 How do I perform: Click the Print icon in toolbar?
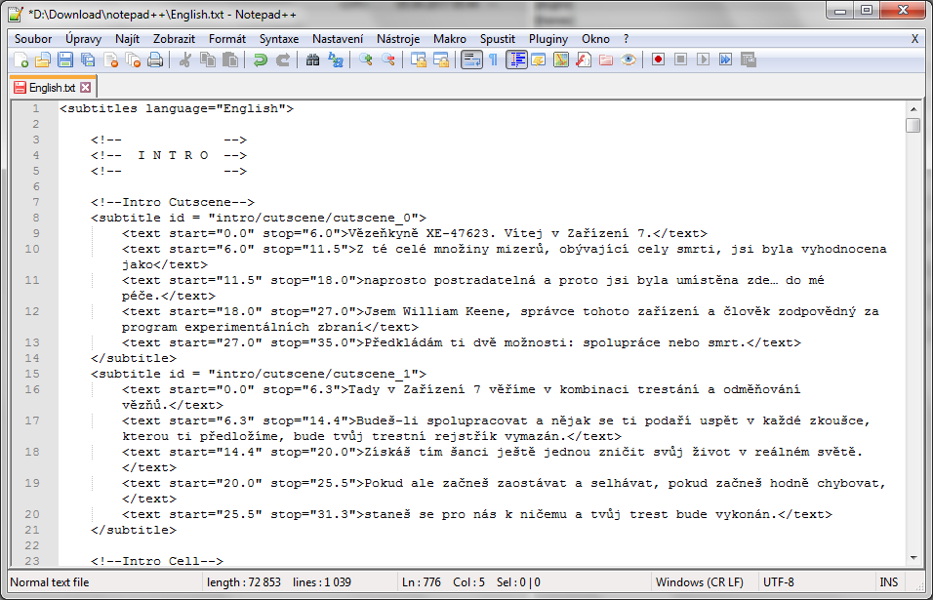[x=155, y=60]
